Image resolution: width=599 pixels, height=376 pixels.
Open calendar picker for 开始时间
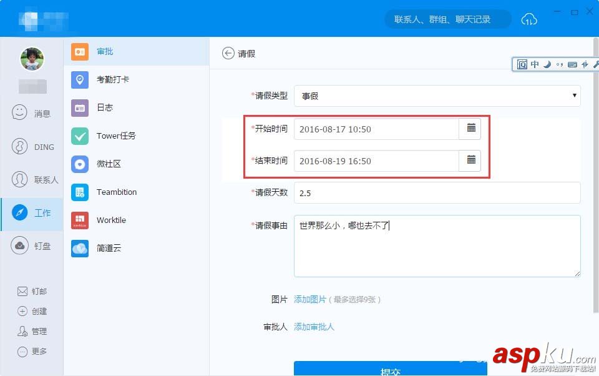click(471, 128)
